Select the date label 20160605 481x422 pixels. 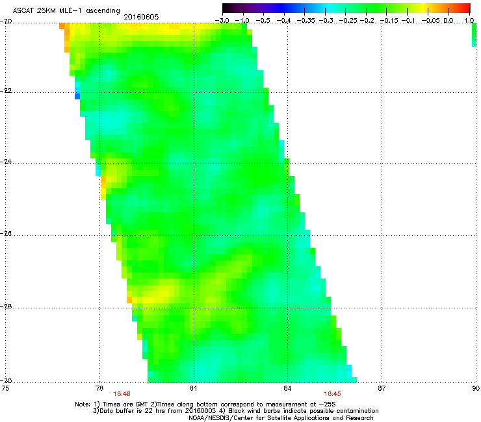pos(141,17)
